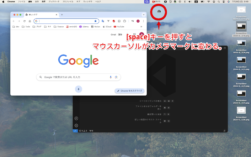The width and height of the screenshot is (251, 157).
Task: Open the ウィンドウ menu
Action: click(88, 2)
